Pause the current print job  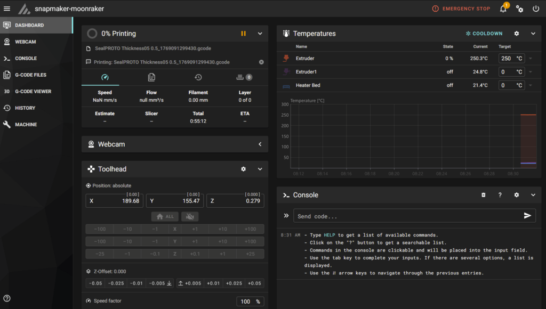(x=243, y=34)
